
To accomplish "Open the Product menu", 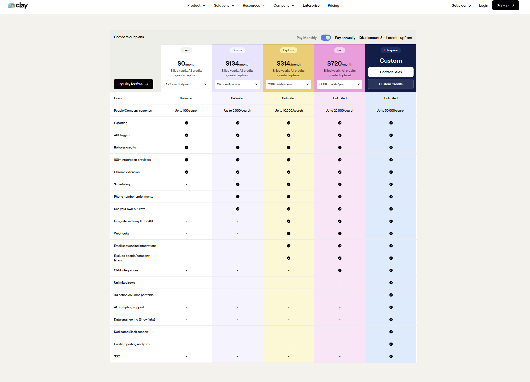I will [196, 5].
